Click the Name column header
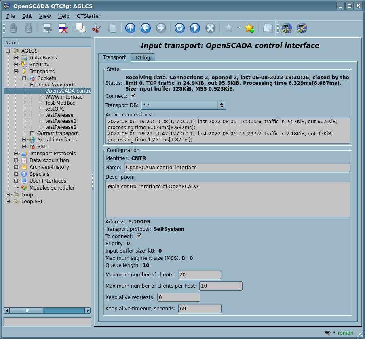 pos(47,42)
